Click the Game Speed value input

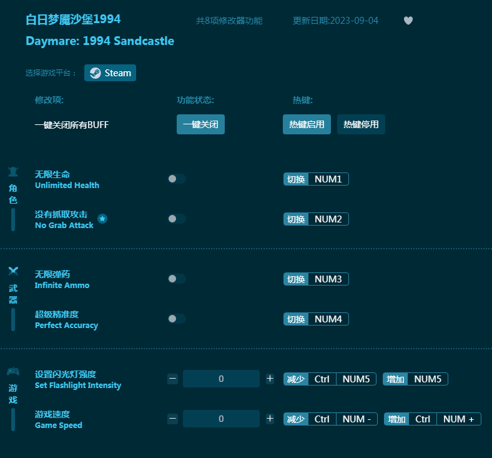tap(221, 419)
